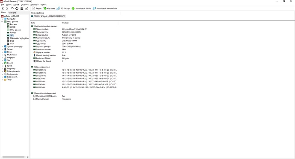Click Aktualizacje BIOSu download icon
Viewport: 295px width, 159px height.
[73, 9]
